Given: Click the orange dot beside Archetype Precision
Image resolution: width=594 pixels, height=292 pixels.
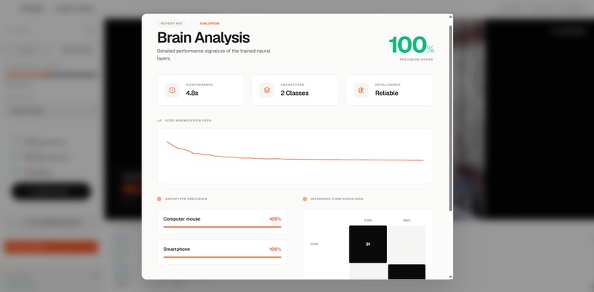Looking at the screenshot, I should pos(159,199).
